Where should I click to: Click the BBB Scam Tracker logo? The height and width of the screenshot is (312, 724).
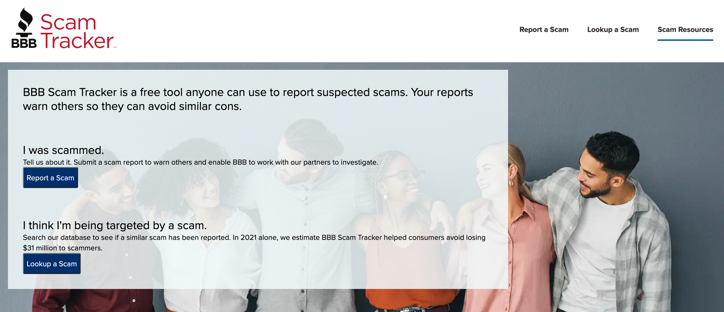tap(64, 29)
